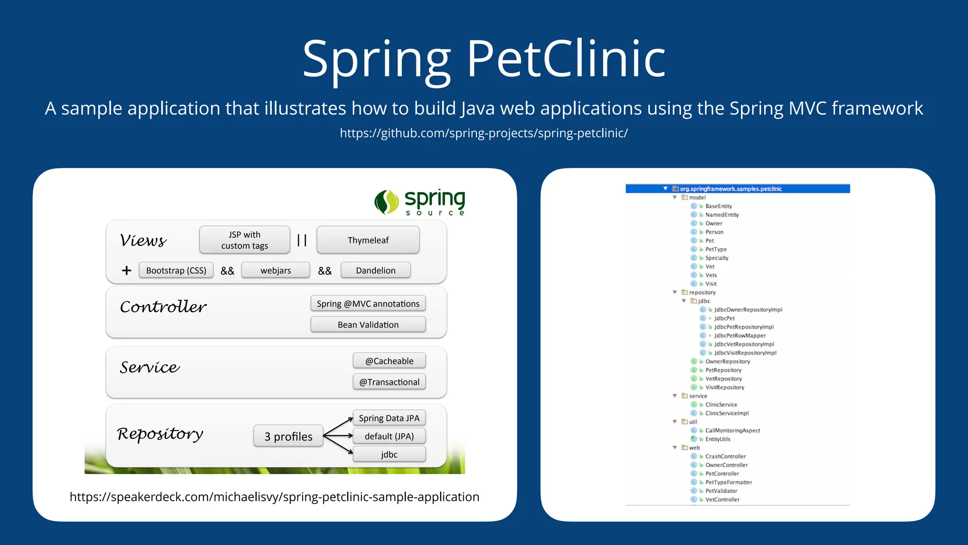This screenshot has height=545, width=968.
Task: Click the class icon beside Vets
Action: coord(694,275)
